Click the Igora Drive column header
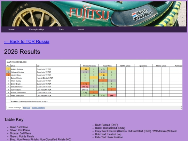Screen dimensions: 188x141 (x=143, y=66)
